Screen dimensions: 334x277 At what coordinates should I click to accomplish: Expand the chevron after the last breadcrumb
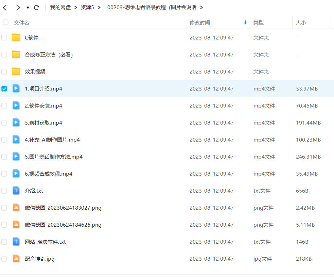pos(201,8)
